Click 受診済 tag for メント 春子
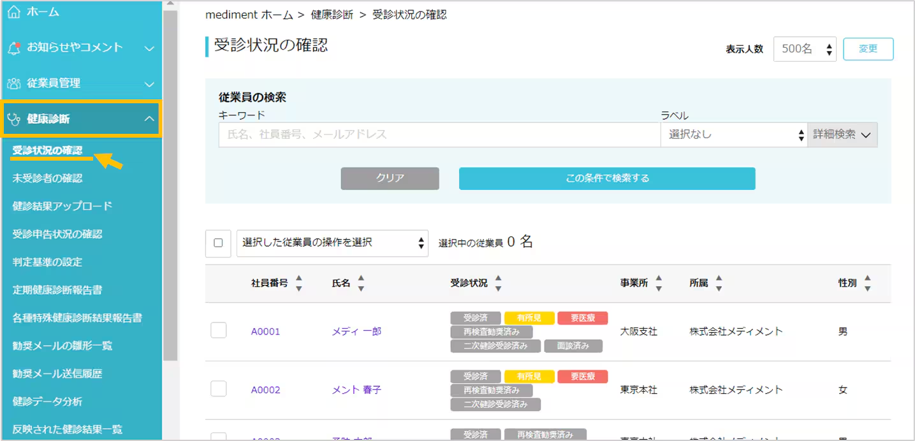 (476, 376)
